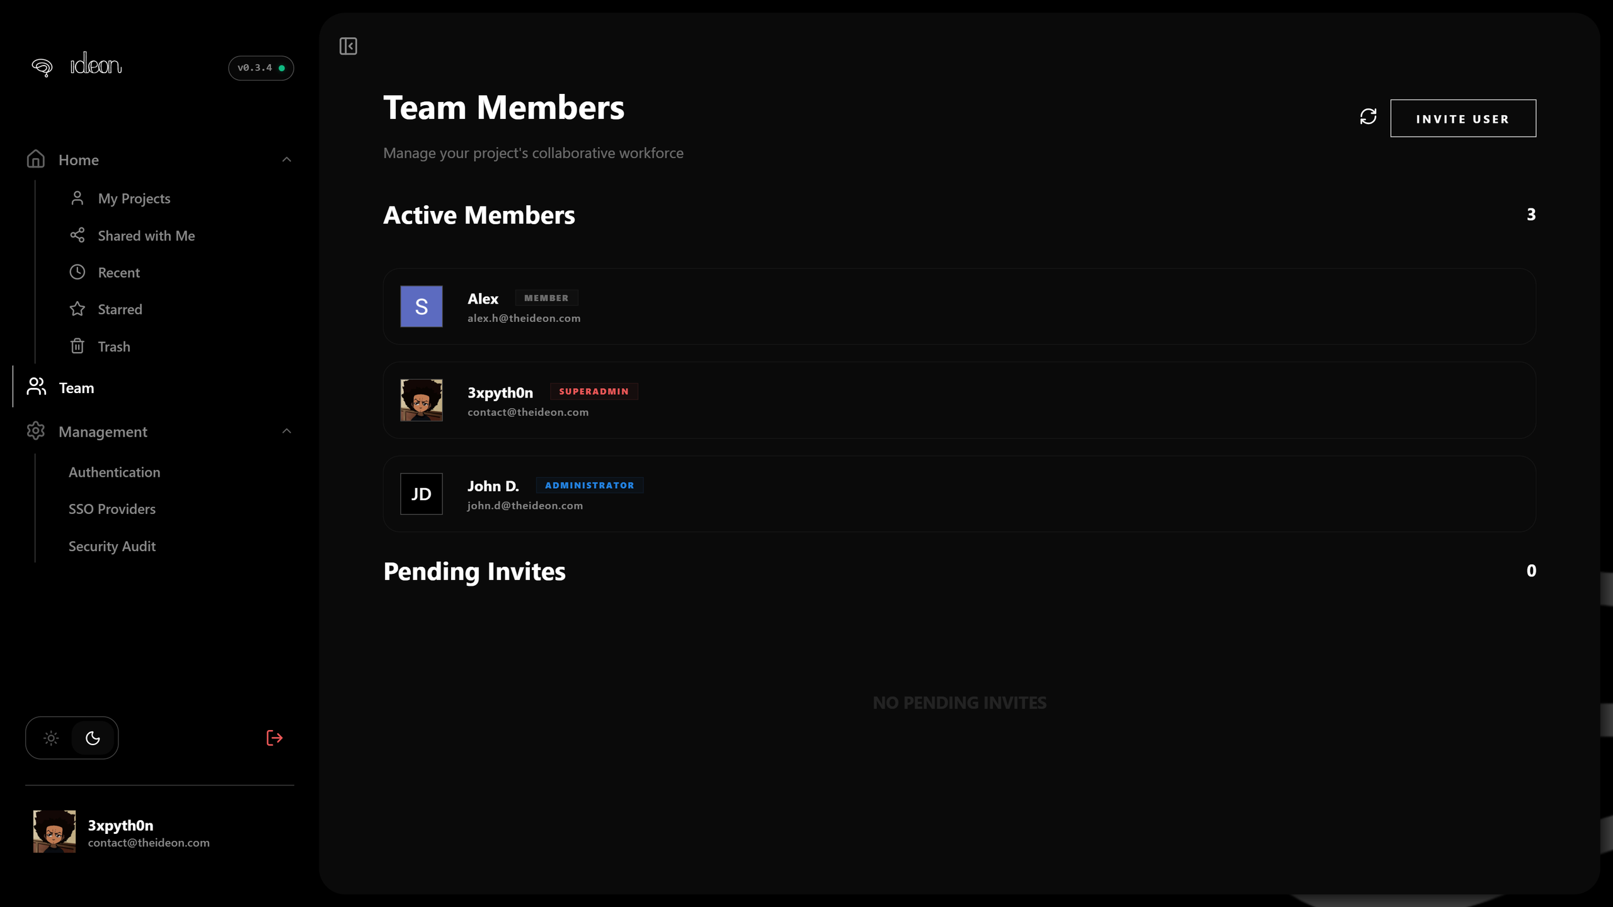Click the v0.3.4 version badge

pyautogui.click(x=260, y=68)
